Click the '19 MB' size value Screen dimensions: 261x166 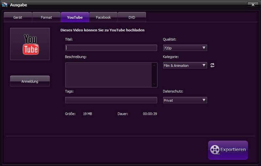click(x=87, y=114)
